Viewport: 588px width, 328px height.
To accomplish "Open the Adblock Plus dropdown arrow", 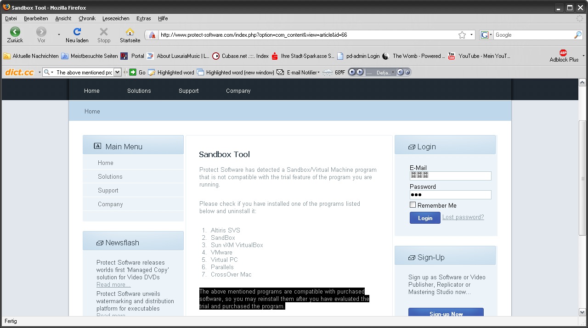I will coord(583,56).
